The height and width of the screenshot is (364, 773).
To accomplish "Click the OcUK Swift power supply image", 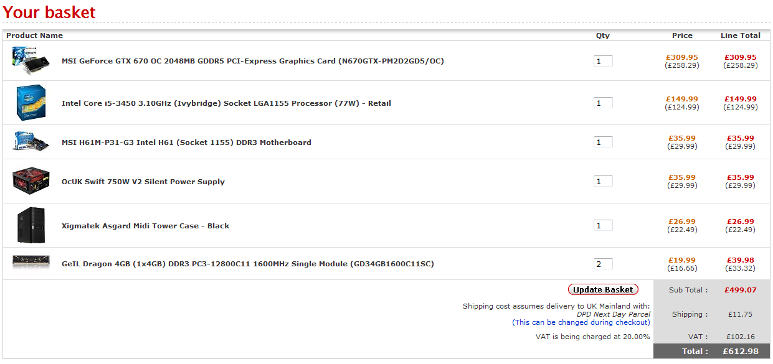I will point(31,181).
